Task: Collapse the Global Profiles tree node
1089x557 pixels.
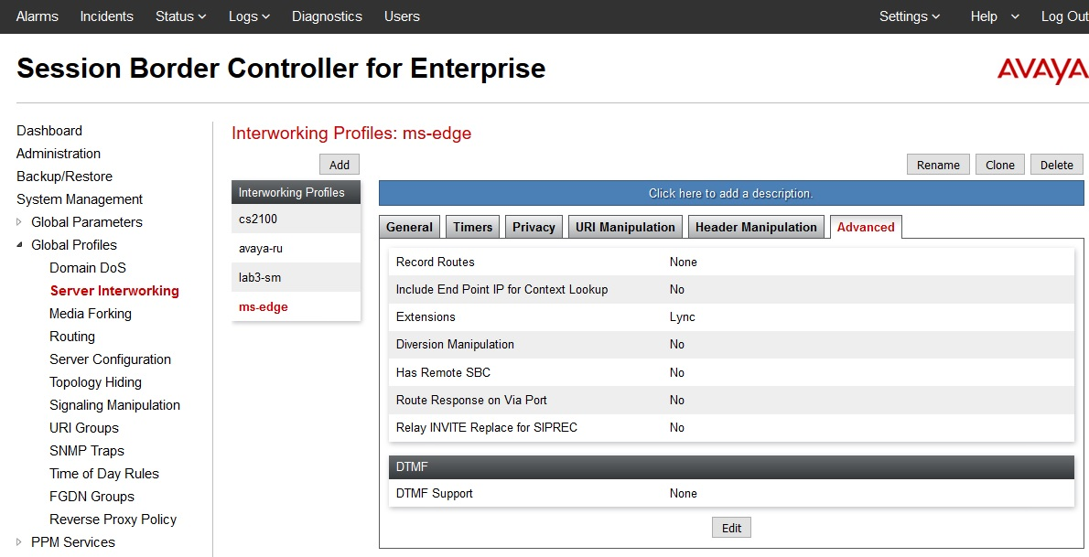Action: 19,245
